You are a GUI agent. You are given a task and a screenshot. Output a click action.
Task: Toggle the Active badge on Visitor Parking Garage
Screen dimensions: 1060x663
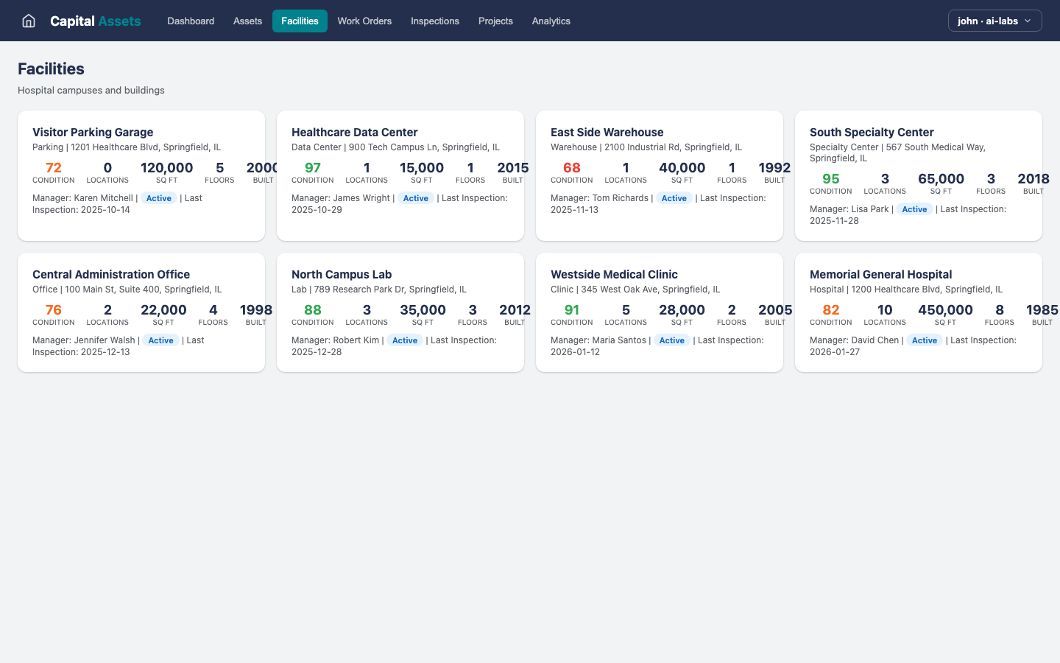(x=159, y=197)
